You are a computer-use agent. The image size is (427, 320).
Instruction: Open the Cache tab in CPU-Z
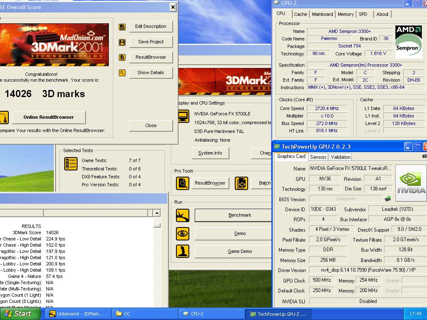(x=300, y=14)
